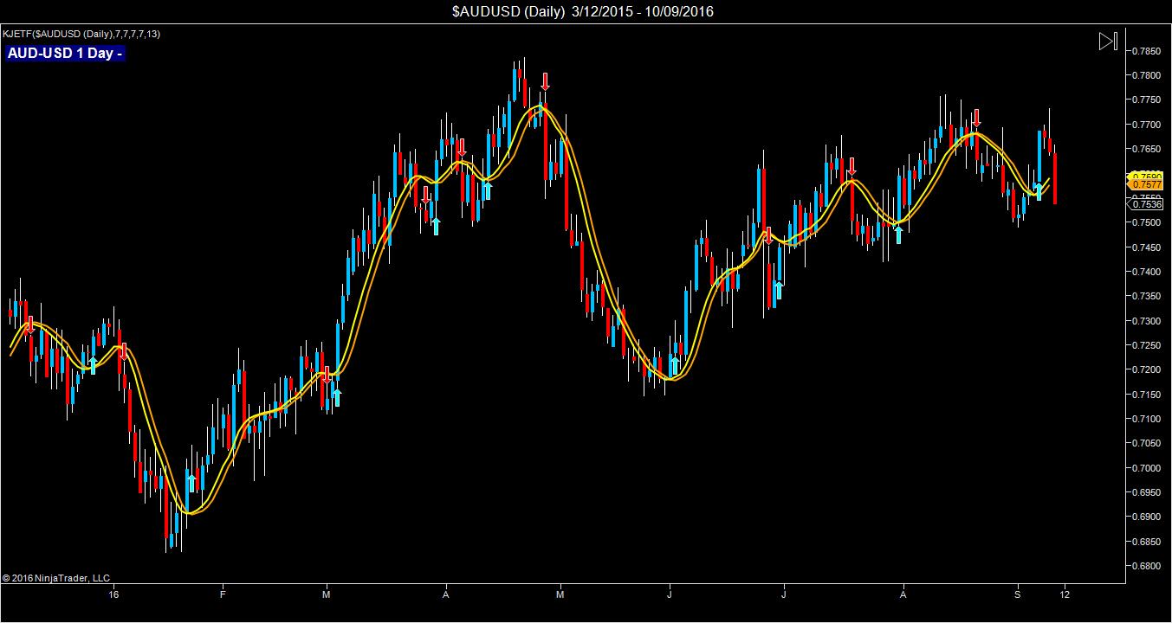Screen dimensions: 1172x623
Task: Click the 'M' March label on time axis
Action: (327, 594)
